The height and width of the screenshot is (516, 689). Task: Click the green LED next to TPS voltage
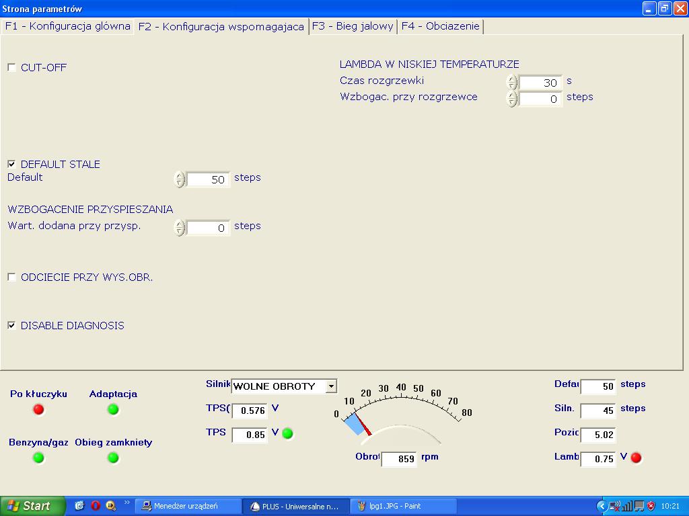287,433
